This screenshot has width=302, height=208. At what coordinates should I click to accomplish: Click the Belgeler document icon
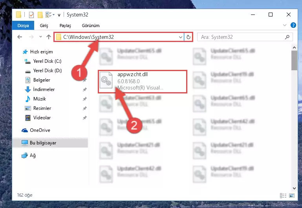pyautogui.click(x=28, y=80)
